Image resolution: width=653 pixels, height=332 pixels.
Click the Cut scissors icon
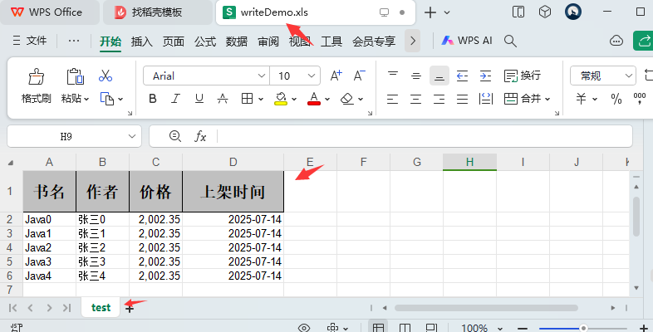[x=106, y=76]
